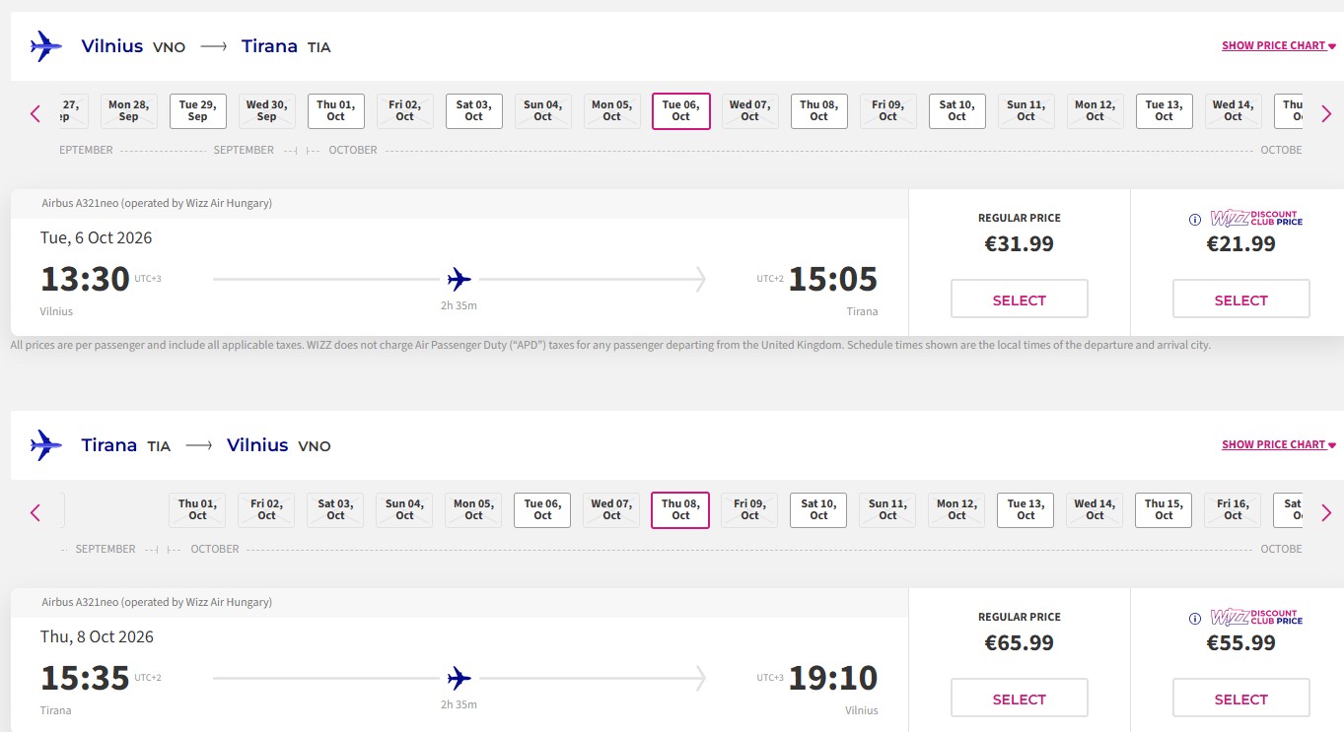Expand the outbound Show Price Chart
The width and height of the screenshot is (1344, 732).
(1279, 45)
